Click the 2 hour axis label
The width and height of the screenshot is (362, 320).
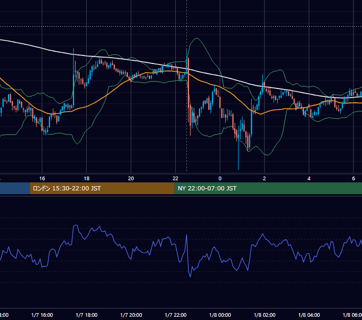265,179
